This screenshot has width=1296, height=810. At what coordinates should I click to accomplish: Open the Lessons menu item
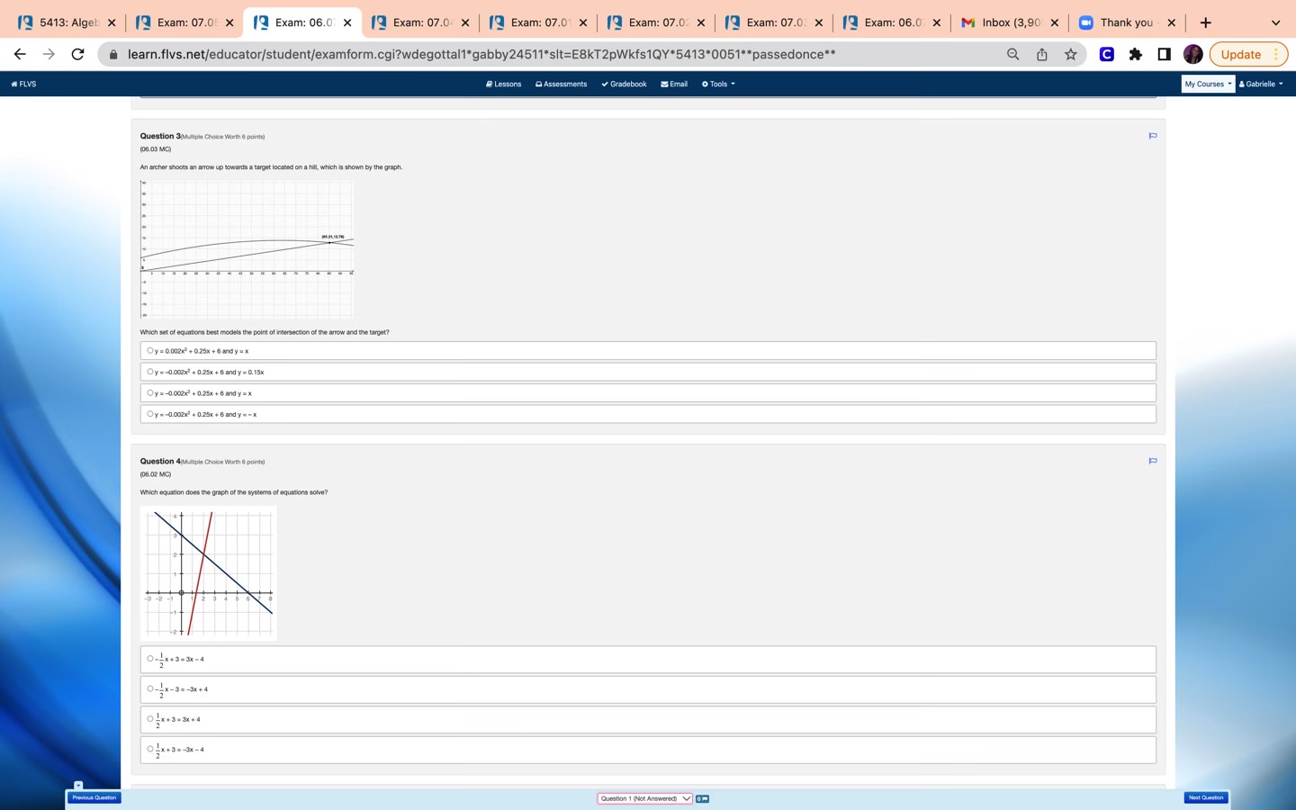[x=503, y=84]
